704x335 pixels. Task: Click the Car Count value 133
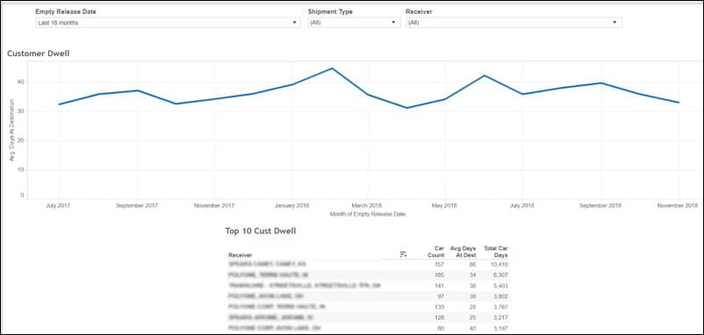pos(440,307)
